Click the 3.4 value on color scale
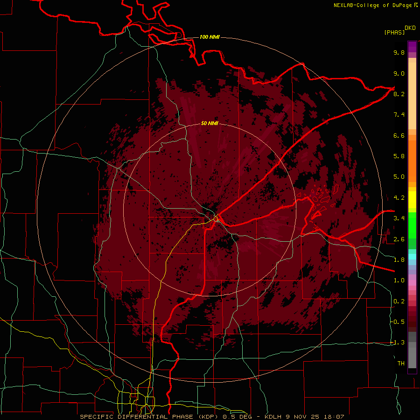The image size is (420, 420). [399, 218]
